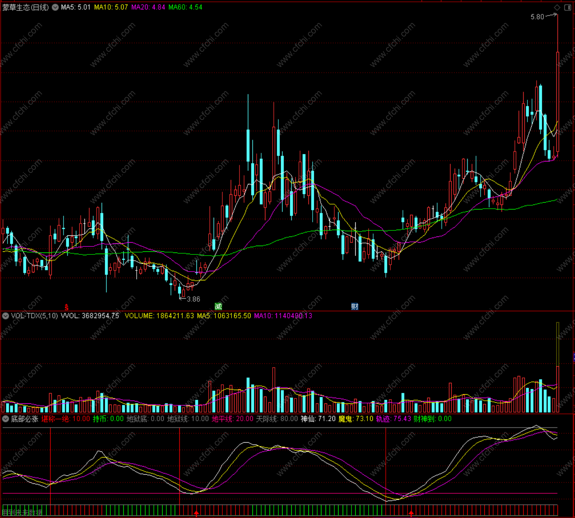Click the 神仙: 71.20 label
575x518 pixels.
(x=318, y=419)
